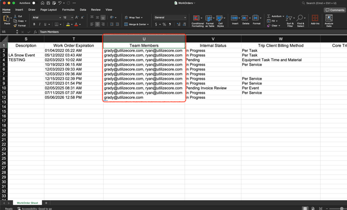Toggle the AutoSave switch
Viewport: 347px width, 210px height.
[x=34, y=3]
